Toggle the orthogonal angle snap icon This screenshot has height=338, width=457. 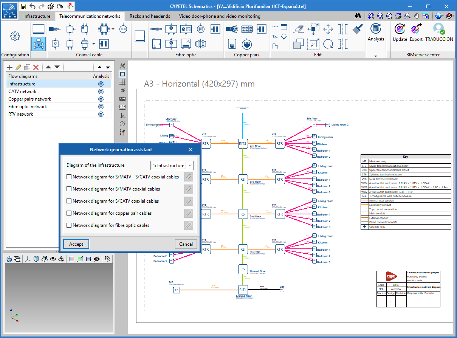(x=122, y=116)
